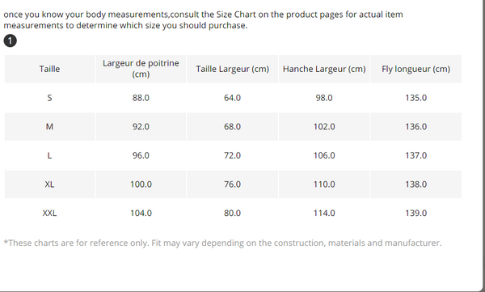Click the body measurements instruction paragraph
Viewport: 485px width, 292px height.
pos(203,20)
